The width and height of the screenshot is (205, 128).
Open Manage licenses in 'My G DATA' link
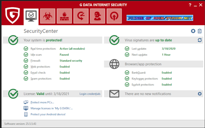coord(52,108)
